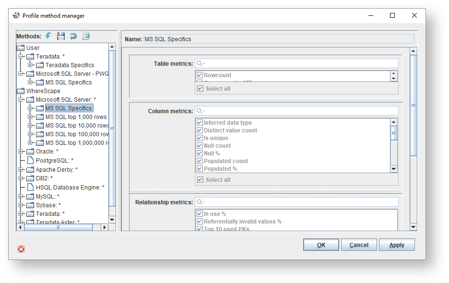The height and width of the screenshot is (283, 449).
Task: Select MS SQL top 10,000 rows method
Action: coord(77,126)
